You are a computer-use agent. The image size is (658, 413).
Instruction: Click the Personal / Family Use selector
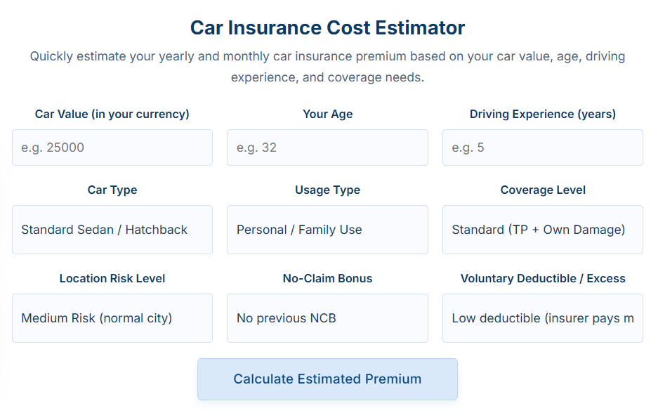327,230
